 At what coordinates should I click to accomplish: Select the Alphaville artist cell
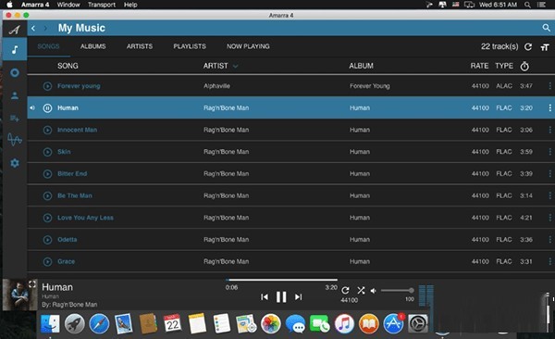point(216,86)
